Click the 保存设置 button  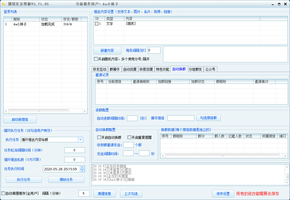223,194
